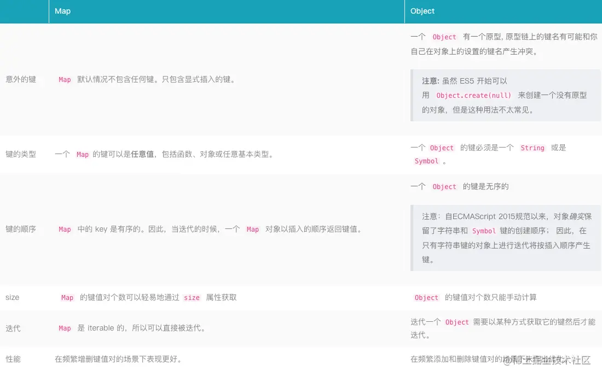Click the 性能 row label
Screen dimensions: 602x377
point(13,359)
